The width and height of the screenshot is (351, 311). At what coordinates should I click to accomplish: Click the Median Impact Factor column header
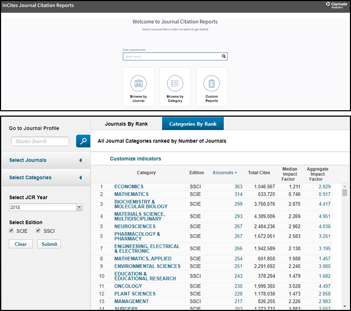tap(289, 174)
